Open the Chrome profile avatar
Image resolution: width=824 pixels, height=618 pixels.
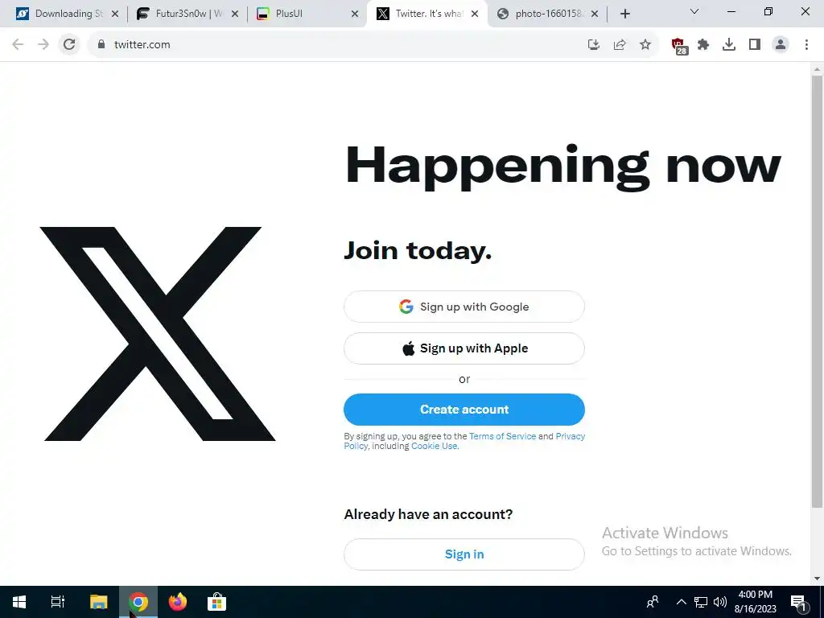(x=781, y=45)
